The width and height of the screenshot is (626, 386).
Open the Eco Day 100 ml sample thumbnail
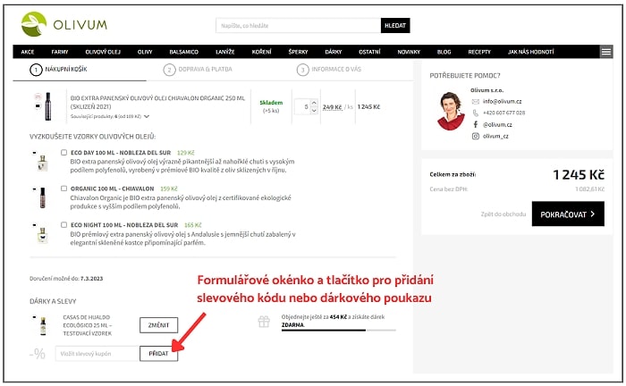(42, 164)
